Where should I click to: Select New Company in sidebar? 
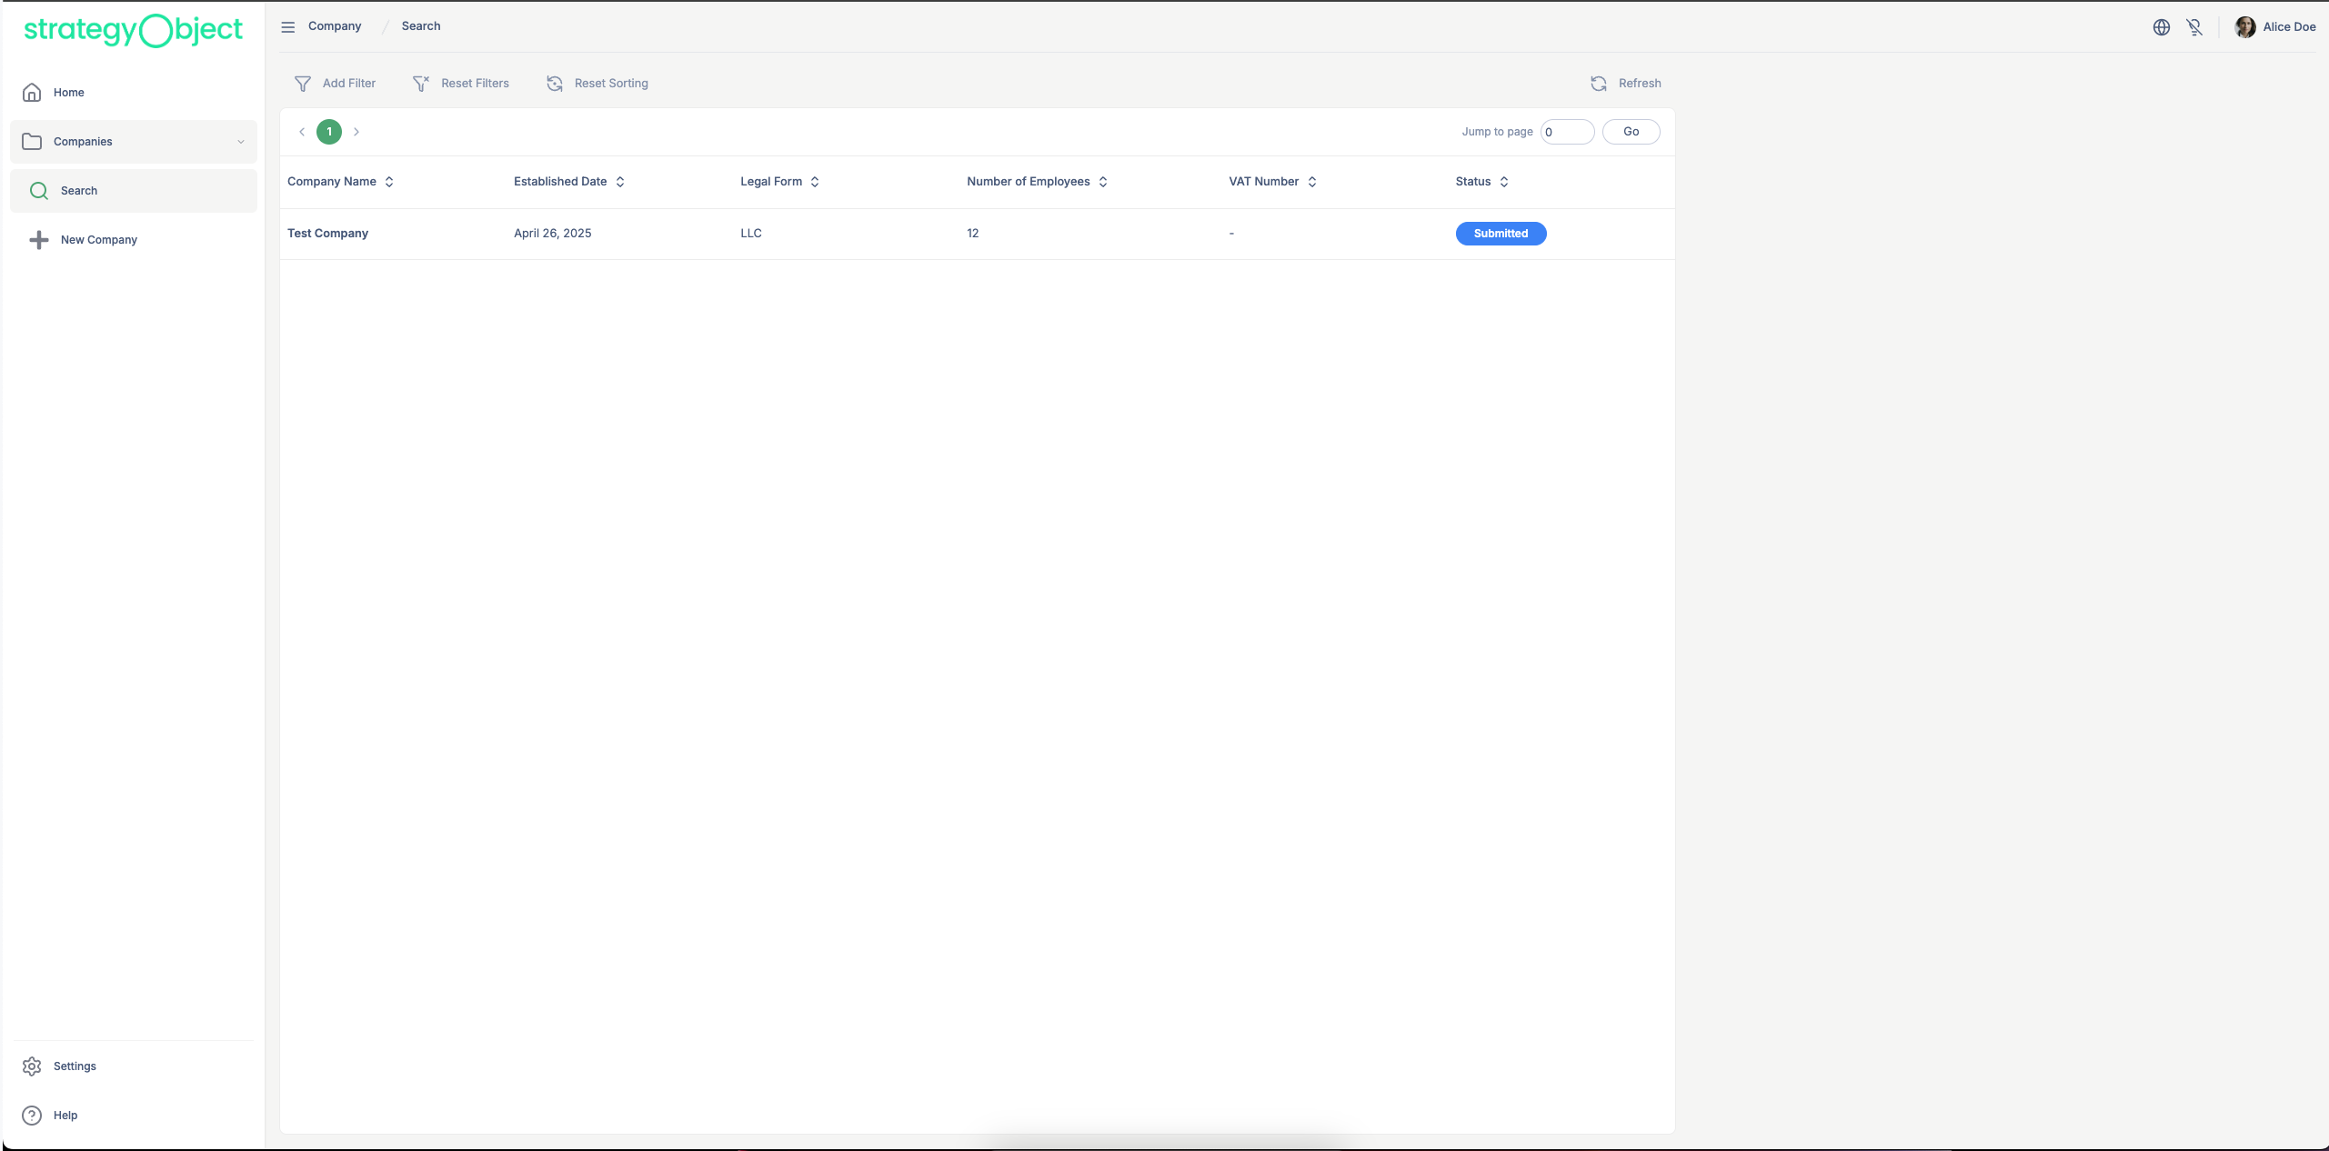point(98,240)
